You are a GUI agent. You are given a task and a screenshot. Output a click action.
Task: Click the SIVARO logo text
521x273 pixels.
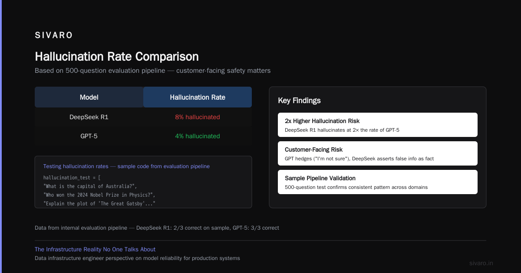(54, 36)
